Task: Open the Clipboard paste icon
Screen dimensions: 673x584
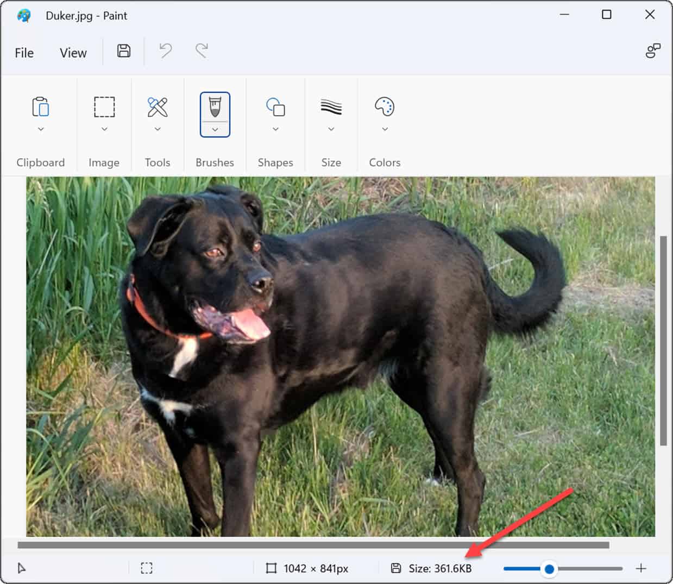Action: [41, 108]
